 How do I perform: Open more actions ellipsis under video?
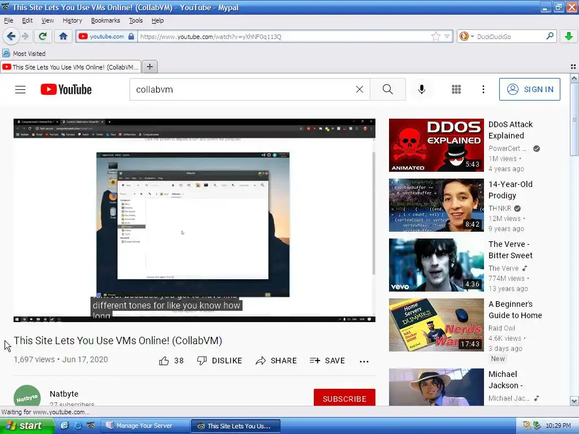point(364,361)
